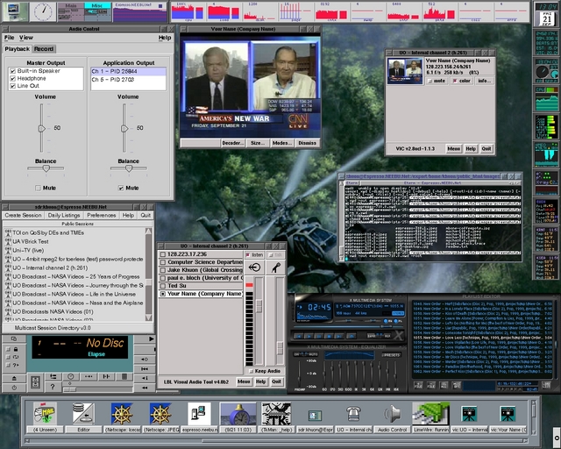Open the File menu in Audio Control
The height and width of the screenshot is (449, 561).
click(9, 37)
